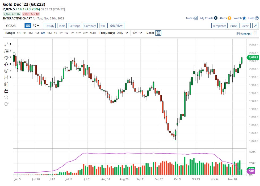This screenshot has width=260, height=186.
Task: Open the hamburger menu beside tutorial
Action: click(x=255, y=33)
